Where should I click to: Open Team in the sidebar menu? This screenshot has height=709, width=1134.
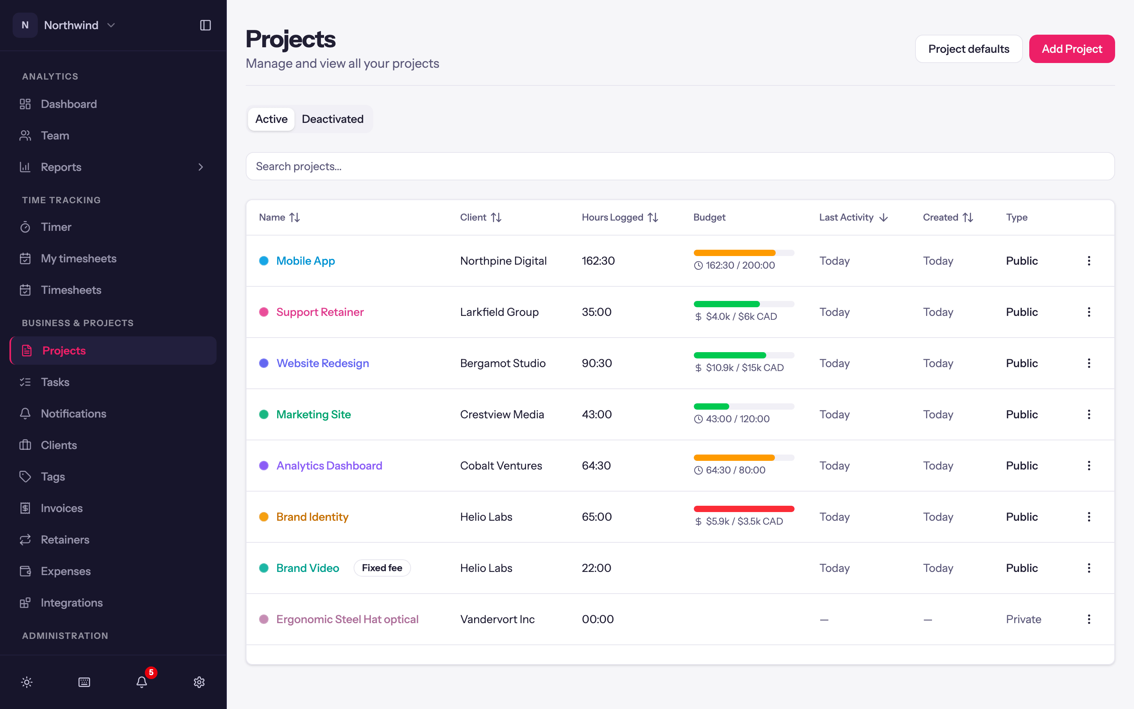[x=113, y=135]
